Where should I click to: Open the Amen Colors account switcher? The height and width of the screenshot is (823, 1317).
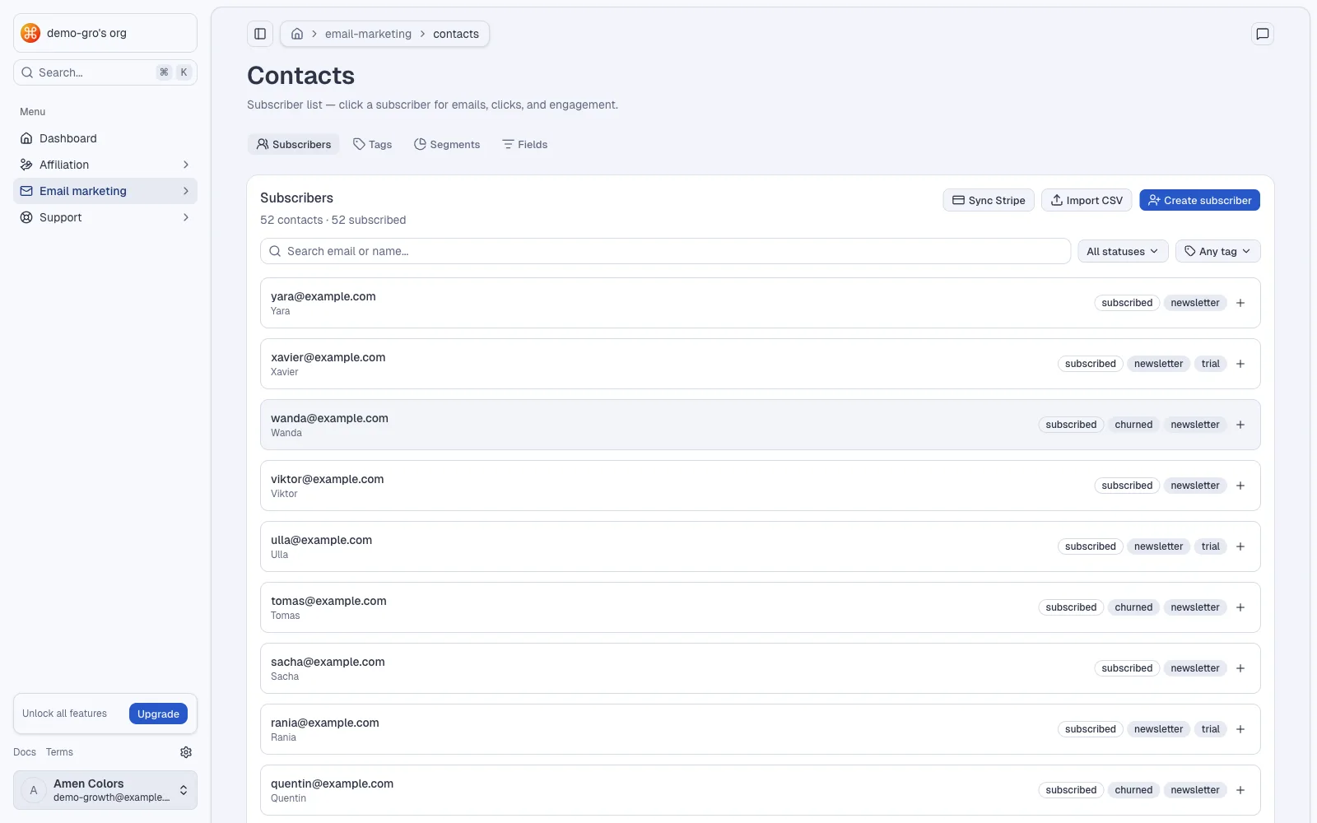105,790
